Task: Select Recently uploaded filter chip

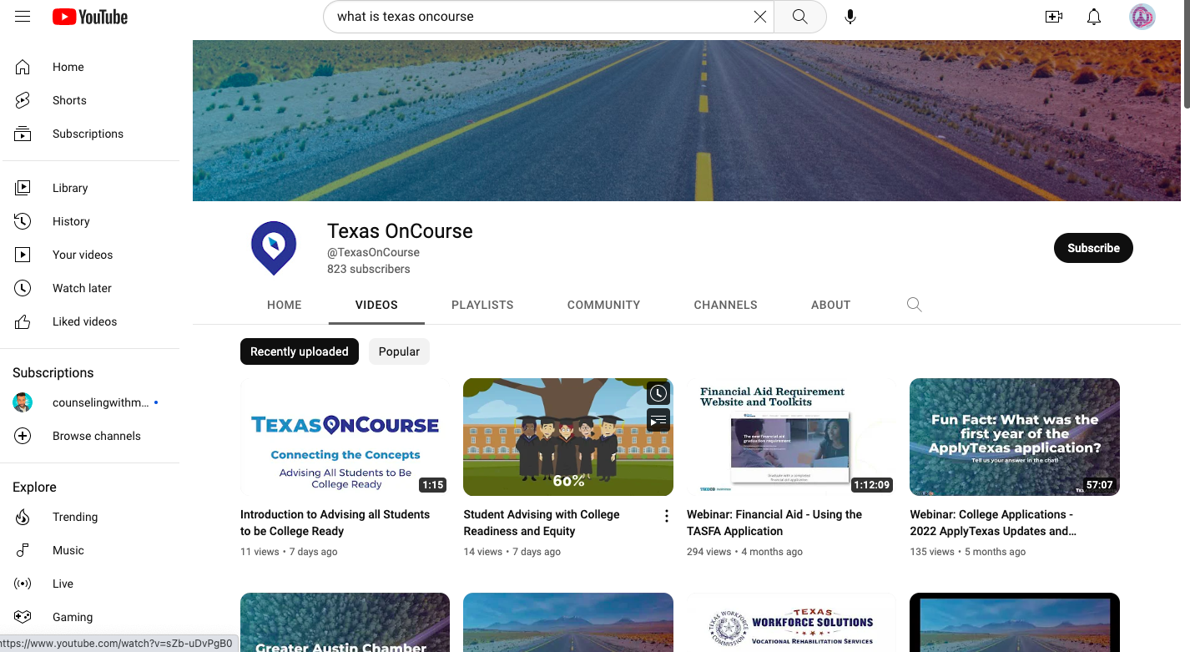Action: pos(300,351)
